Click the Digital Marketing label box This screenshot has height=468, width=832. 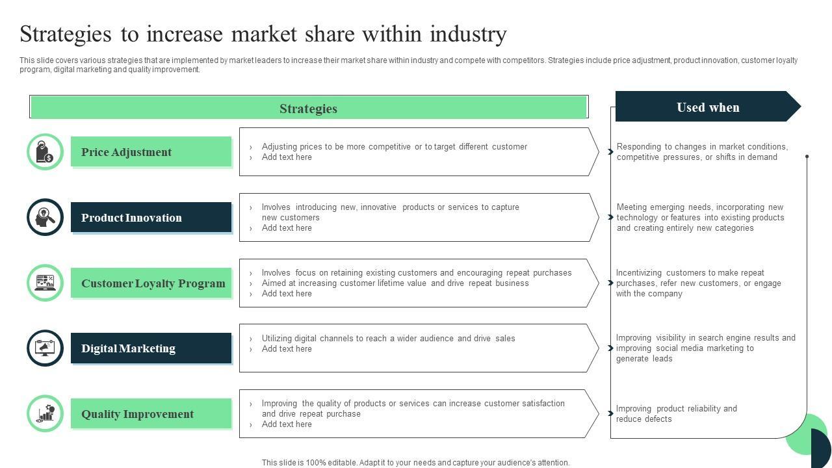coord(151,348)
